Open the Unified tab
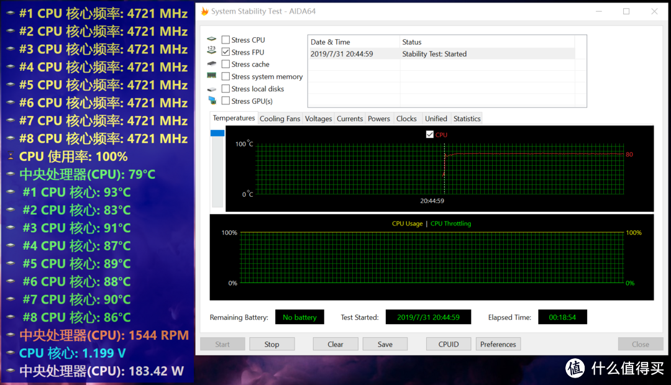 (x=436, y=119)
